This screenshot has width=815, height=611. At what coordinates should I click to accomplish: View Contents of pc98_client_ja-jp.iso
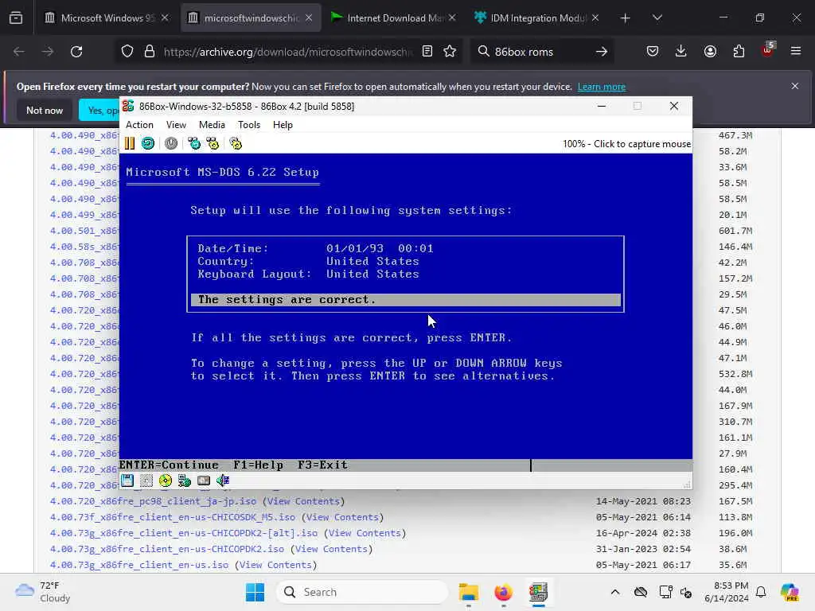[x=303, y=501]
